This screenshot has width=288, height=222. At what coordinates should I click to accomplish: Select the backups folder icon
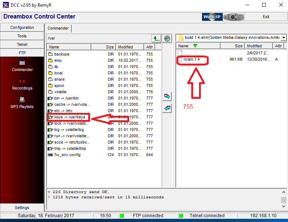click(50, 54)
